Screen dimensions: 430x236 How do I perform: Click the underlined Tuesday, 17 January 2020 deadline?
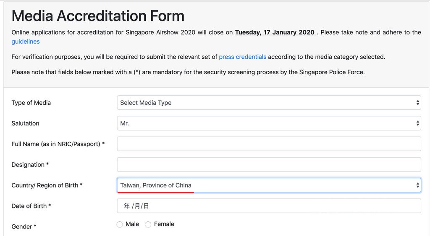(x=275, y=32)
